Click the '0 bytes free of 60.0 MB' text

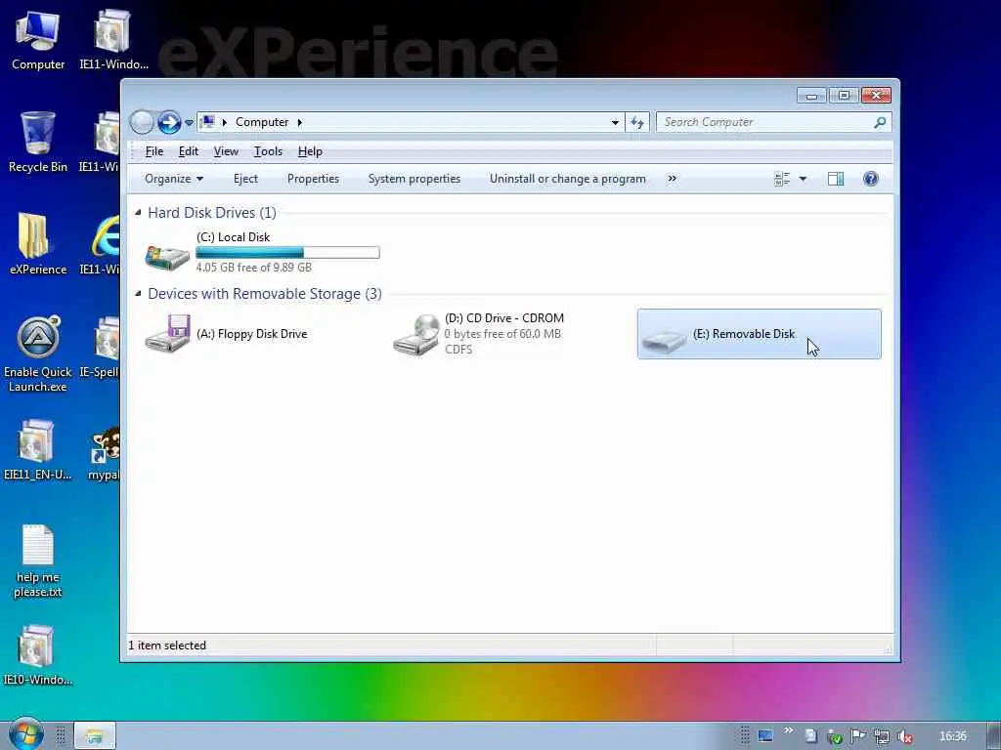point(502,334)
